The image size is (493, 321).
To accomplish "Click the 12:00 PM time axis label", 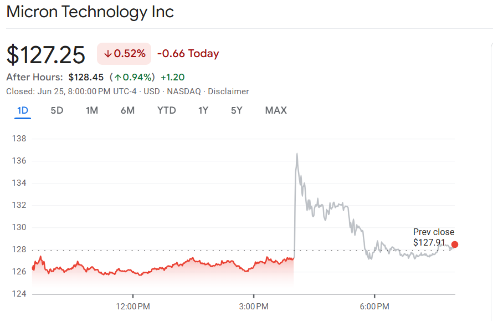I will click(133, 306).
